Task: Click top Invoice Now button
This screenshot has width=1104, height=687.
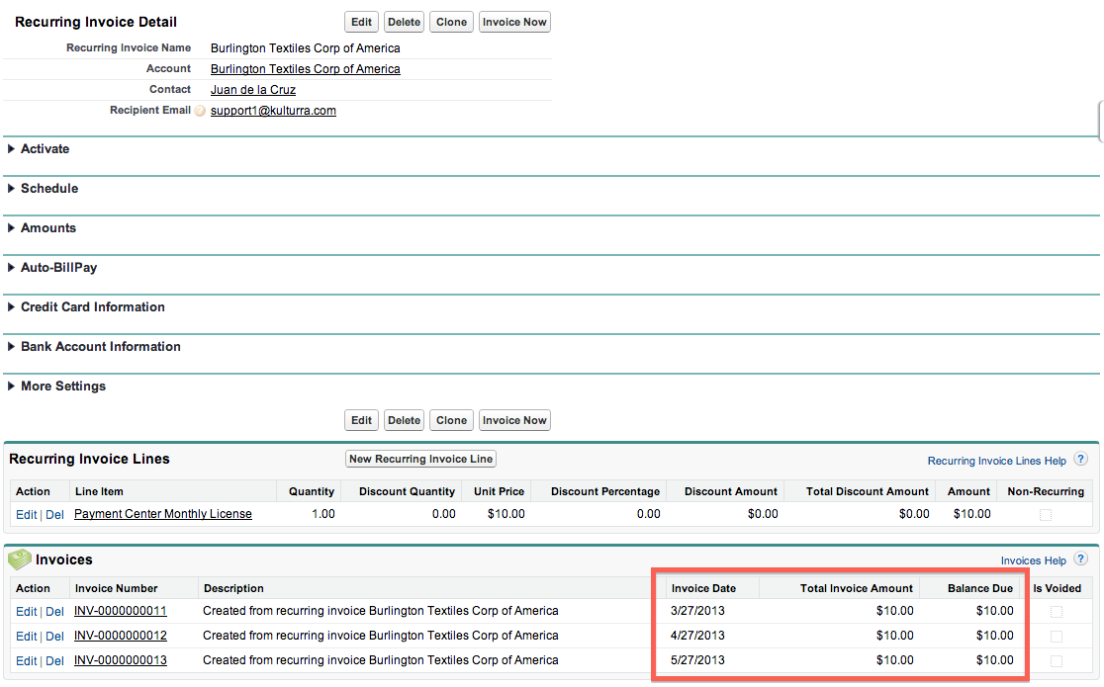Action: (x=514, y=22)
